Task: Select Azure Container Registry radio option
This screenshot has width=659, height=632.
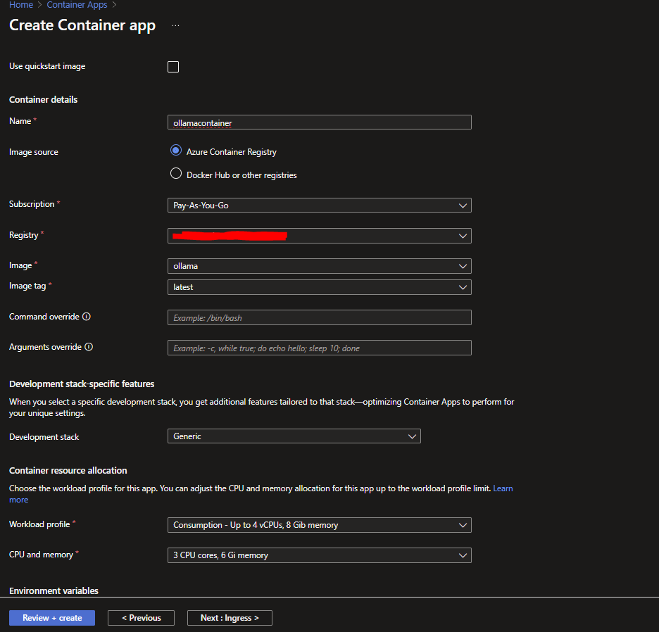Action: pos(176,151)
